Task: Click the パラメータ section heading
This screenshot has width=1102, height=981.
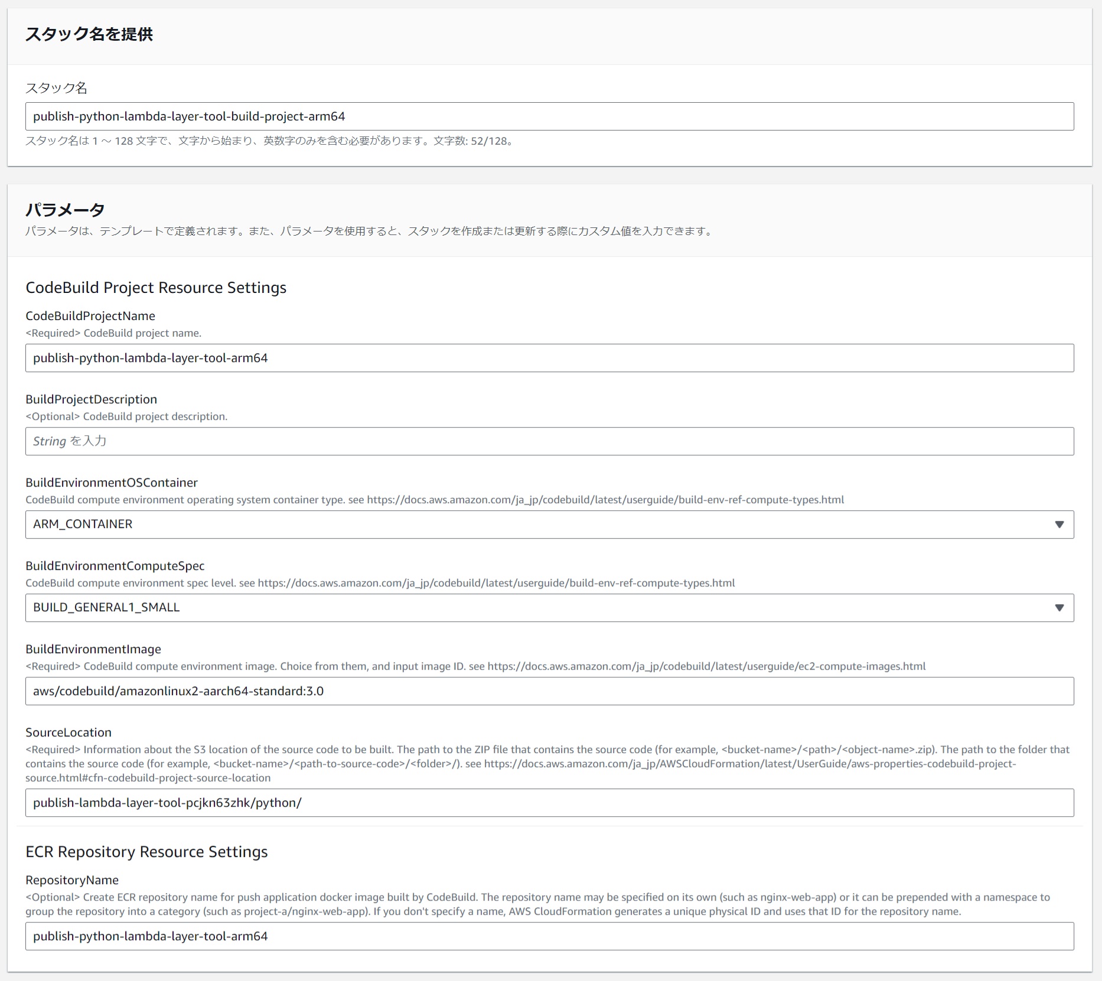Action: [x=65, y=210]
